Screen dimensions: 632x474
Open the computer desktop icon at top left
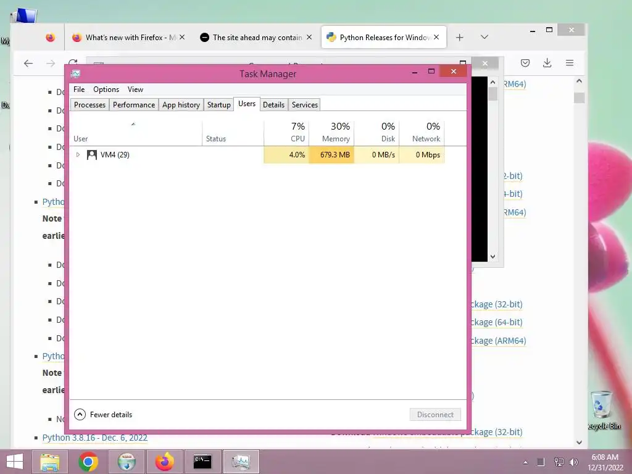pyautogui.click(x=23, y=16)
